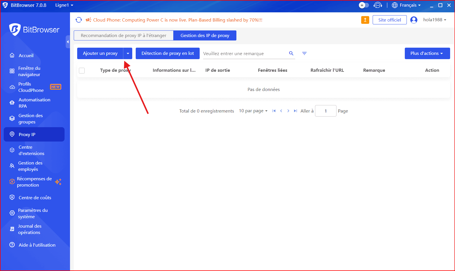Expand the 10 par page selector

(x=253, y=111)
